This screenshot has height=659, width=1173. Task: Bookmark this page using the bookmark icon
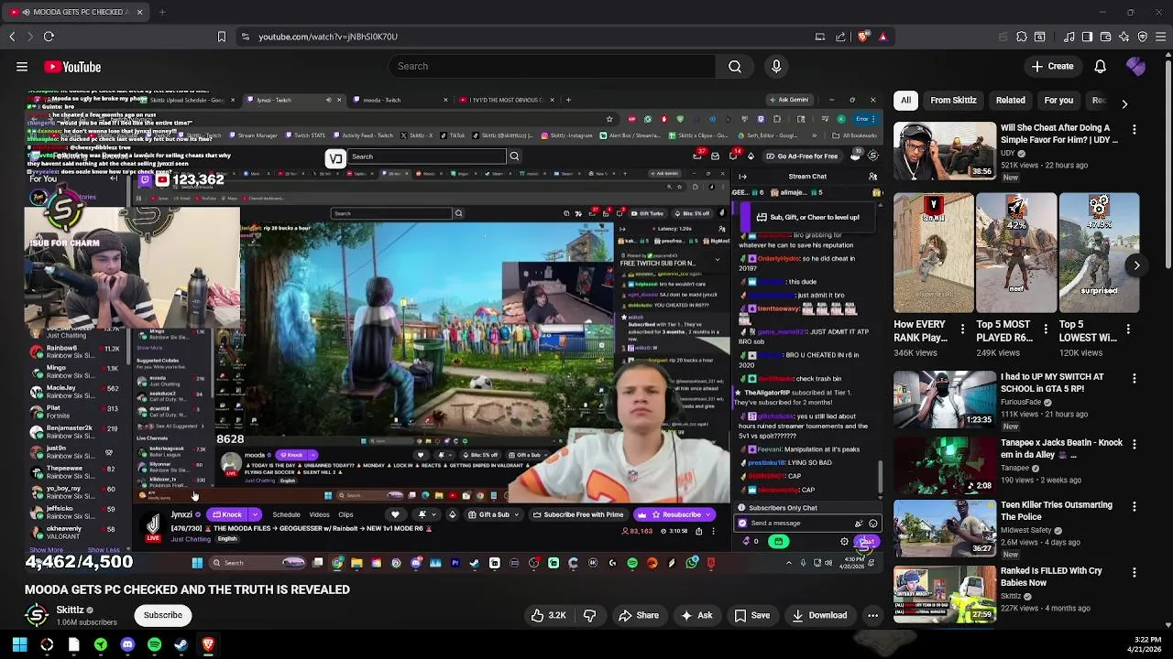coord(221,37)
